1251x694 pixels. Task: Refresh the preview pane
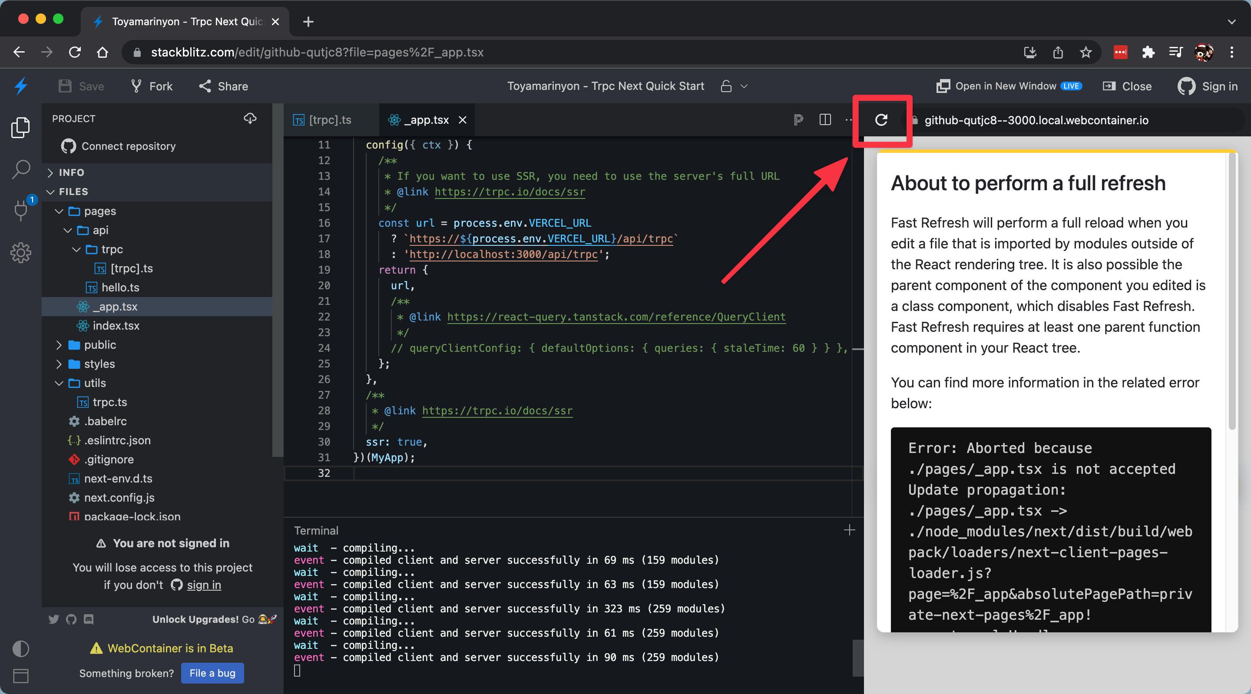point(881,120)
